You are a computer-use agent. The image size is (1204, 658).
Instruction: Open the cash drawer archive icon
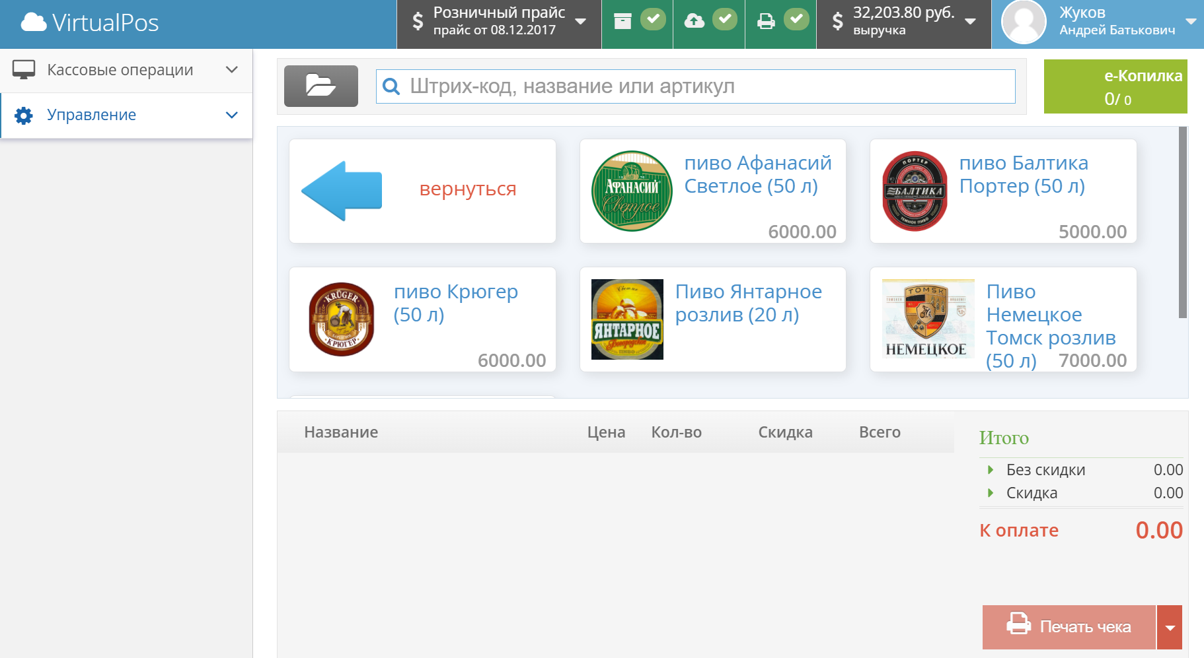[622, 21]
